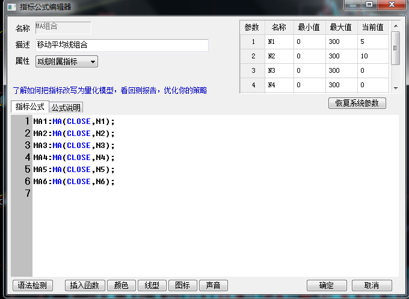
Task: Click the 指标公式编辑器 window title icon
Action: tap(12, 7)
